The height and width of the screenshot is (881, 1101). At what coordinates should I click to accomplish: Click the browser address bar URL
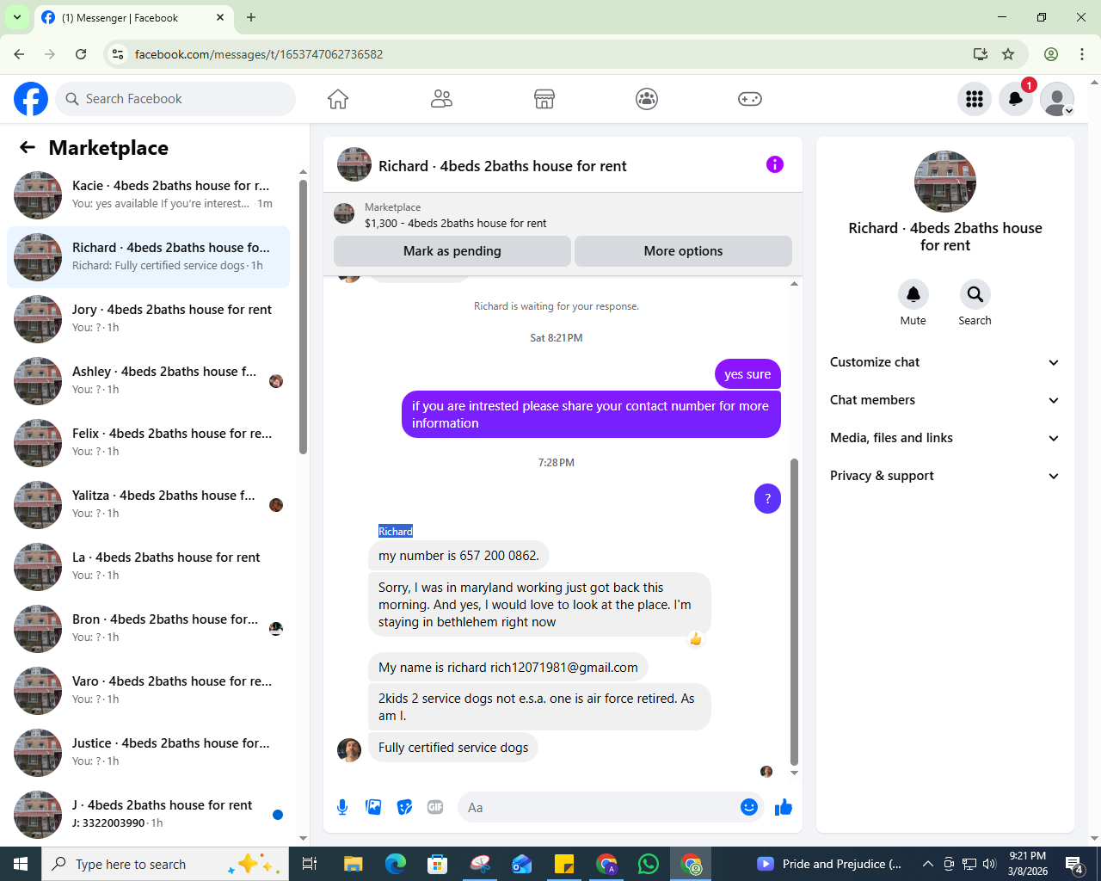pyautogui.click(x=259, y=54)
